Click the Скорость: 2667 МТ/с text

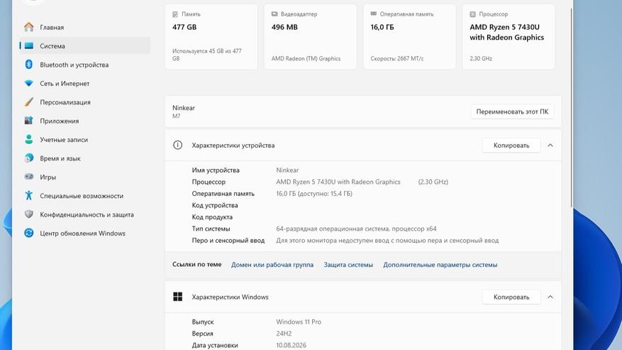[x=397, y=58]
